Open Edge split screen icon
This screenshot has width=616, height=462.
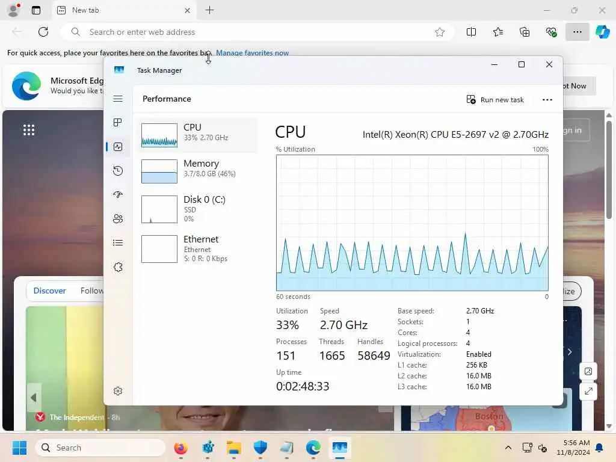pos(471,32)
